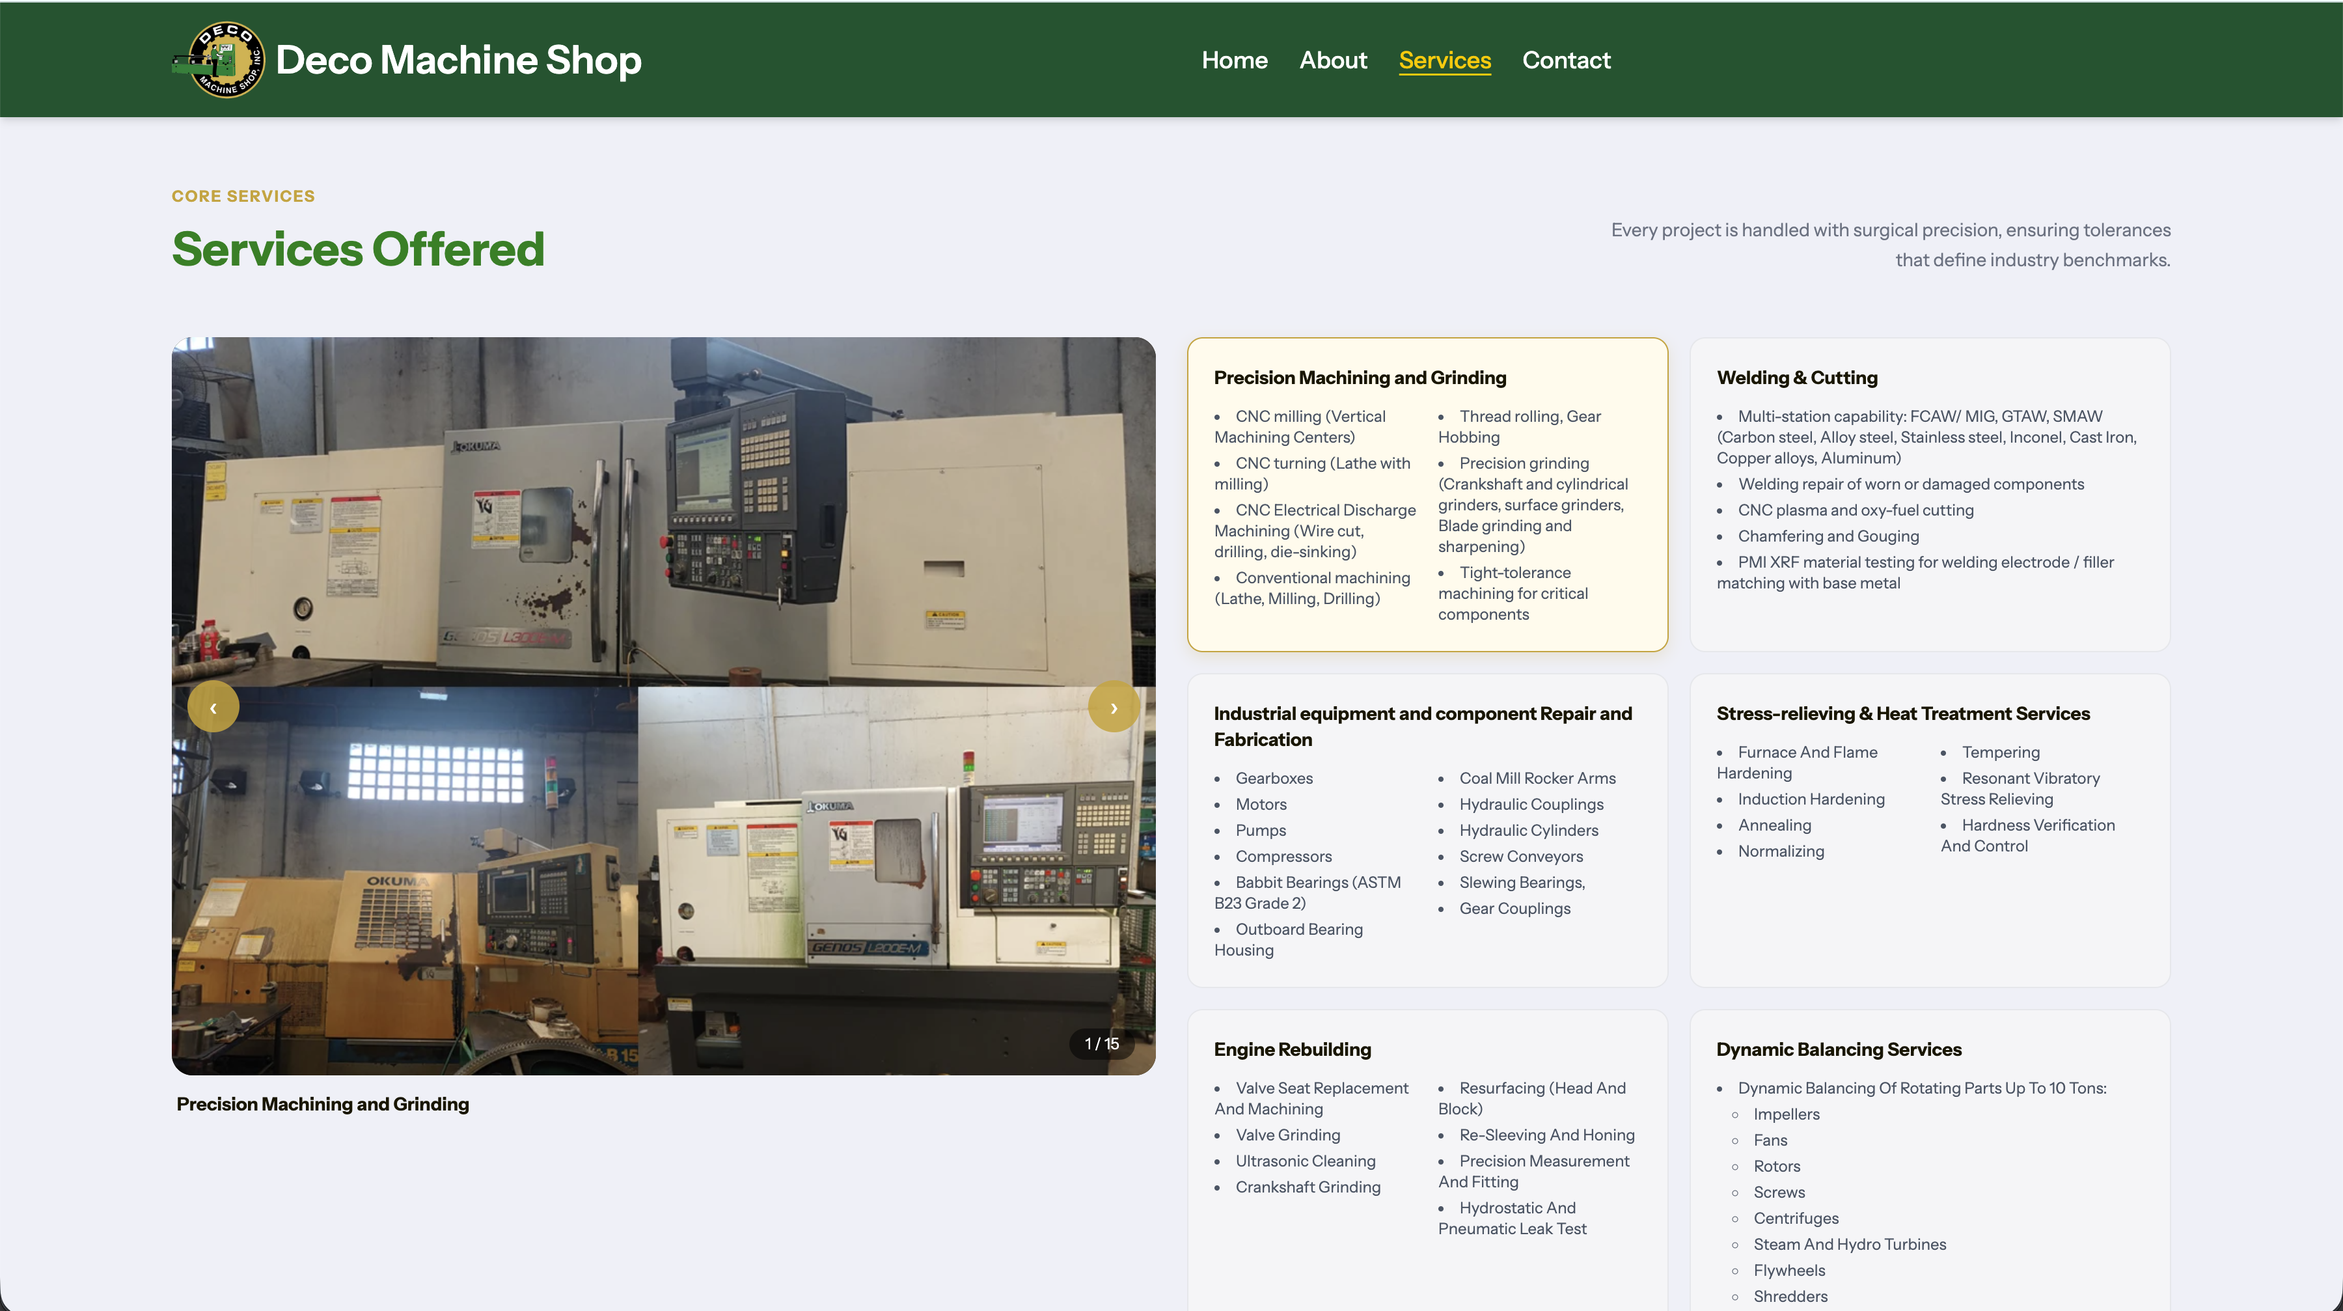Click 'Coal Mill Rocker Arms' item
The height and width of the screenshot is (1311, 2343).
click(1537, 778)
